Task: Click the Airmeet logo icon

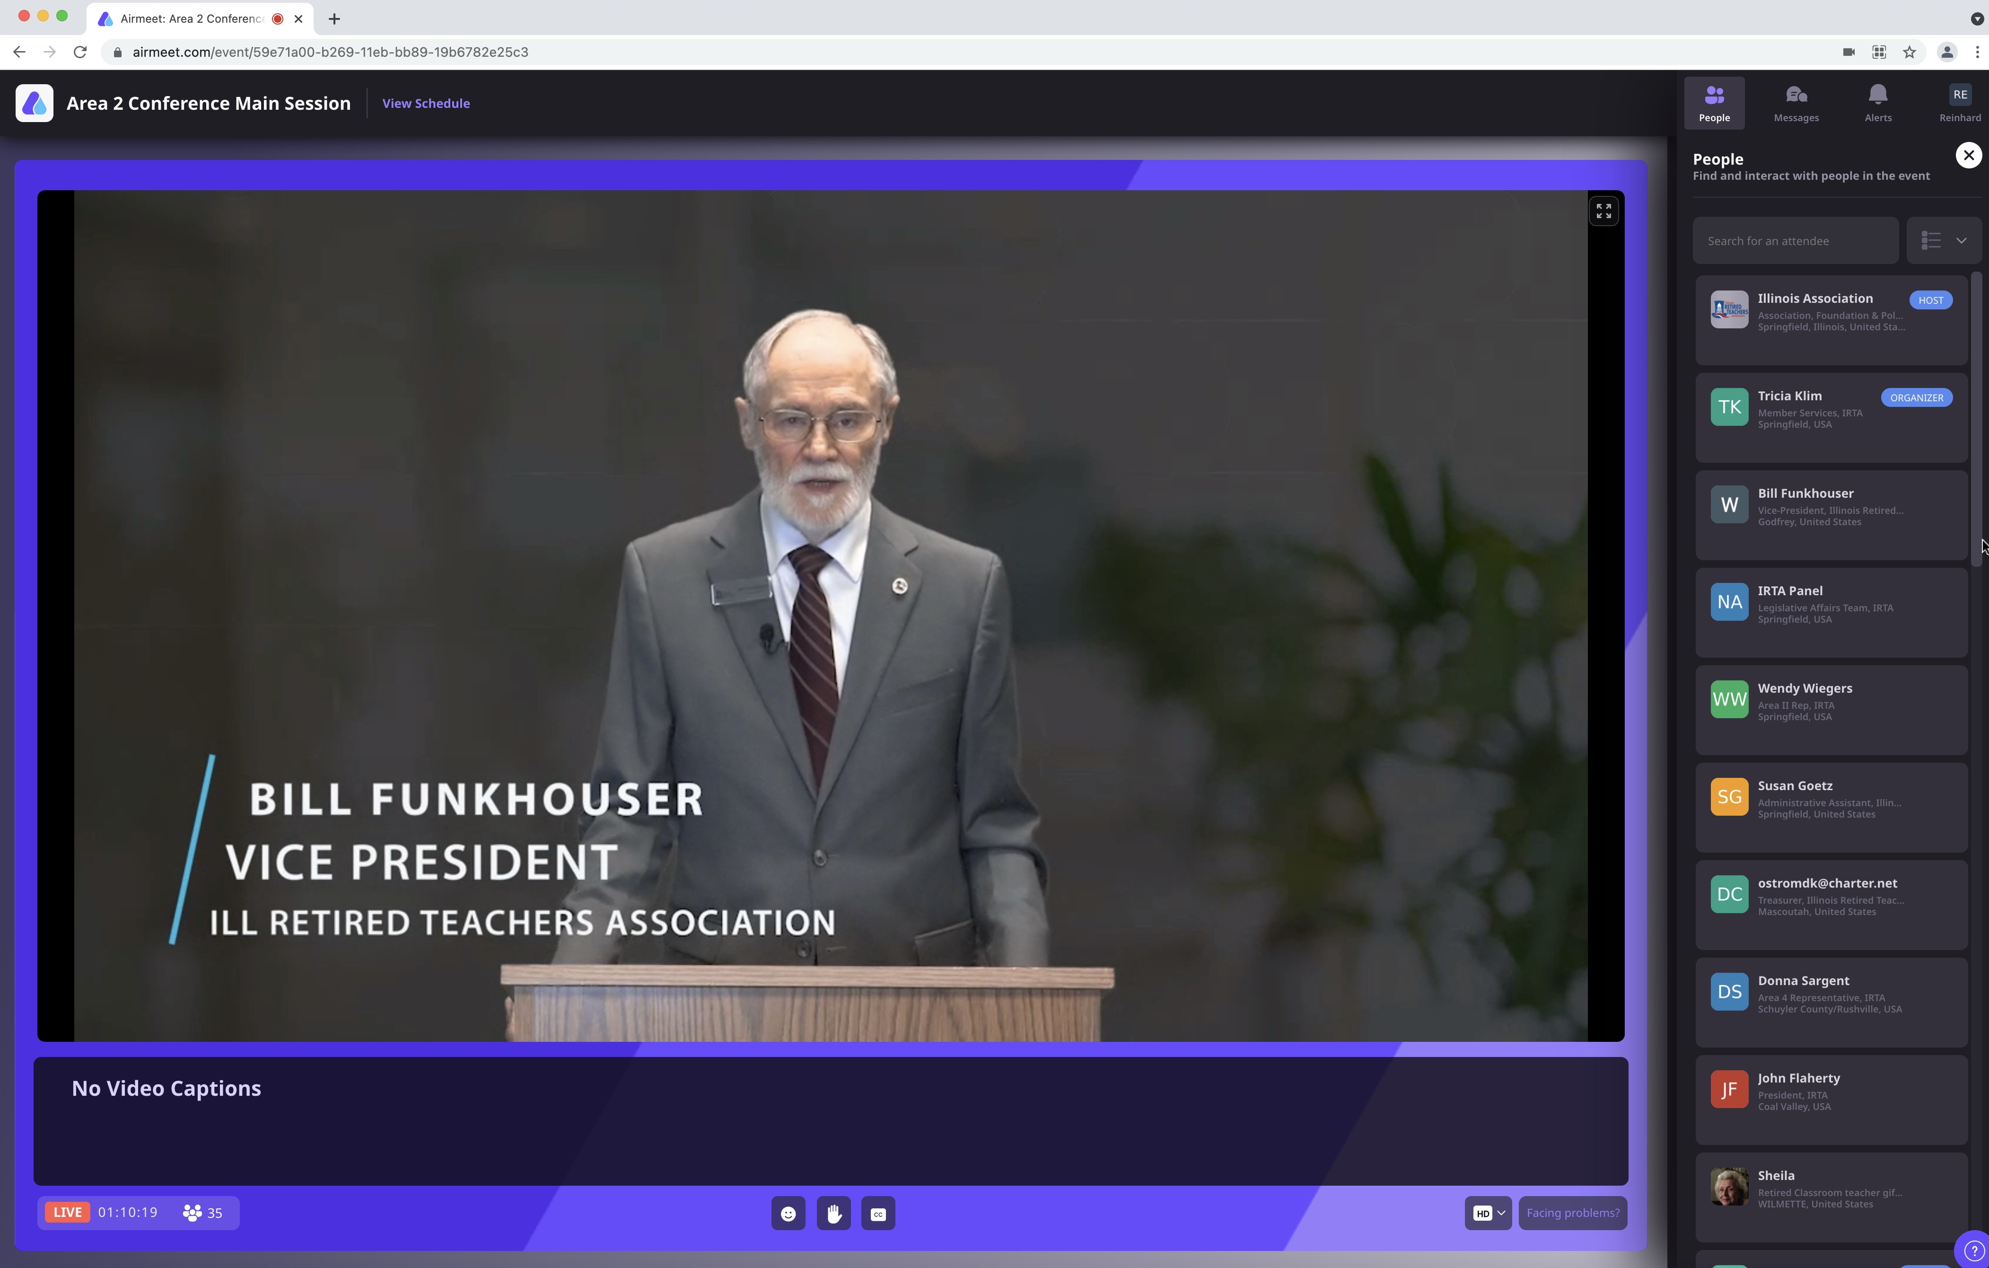Action: [x=34, y=103]
